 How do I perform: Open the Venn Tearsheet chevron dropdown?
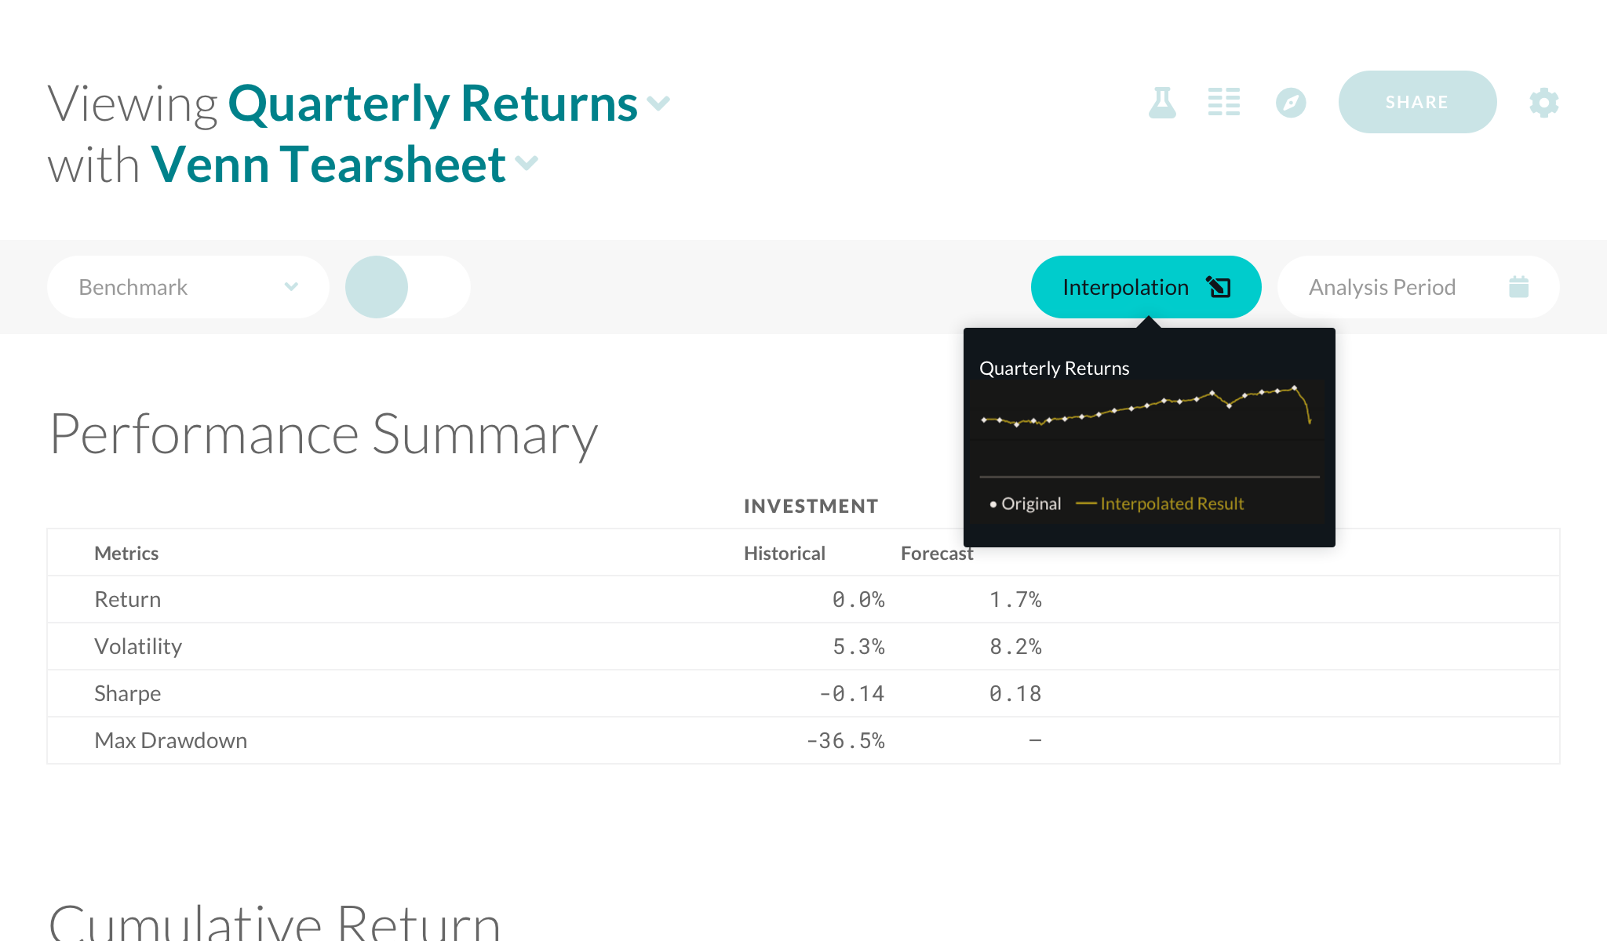527,163
